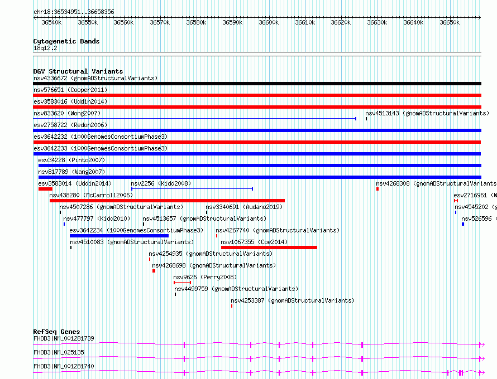Screen dimensions: 497x379
Task: Click the FHOD3|NM_001281739 gene label
Action: [64, 338]
